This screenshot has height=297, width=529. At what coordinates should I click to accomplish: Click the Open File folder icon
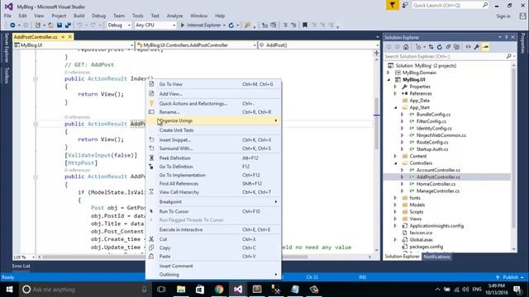click(50, 26)
